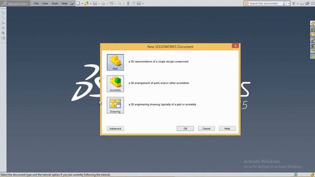The image size is (315, 177).
Task: Click 'a 3D arrangement of parts and/or other assemblies'
Action: [158, 83]
